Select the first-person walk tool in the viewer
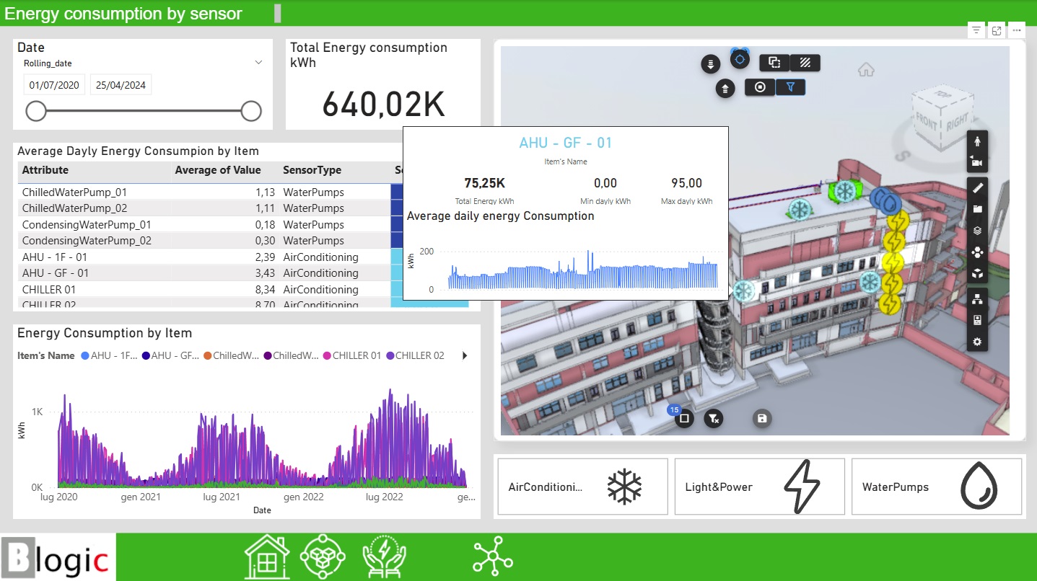Viewport: 1037px width, 581px height. tap(977, 141)
